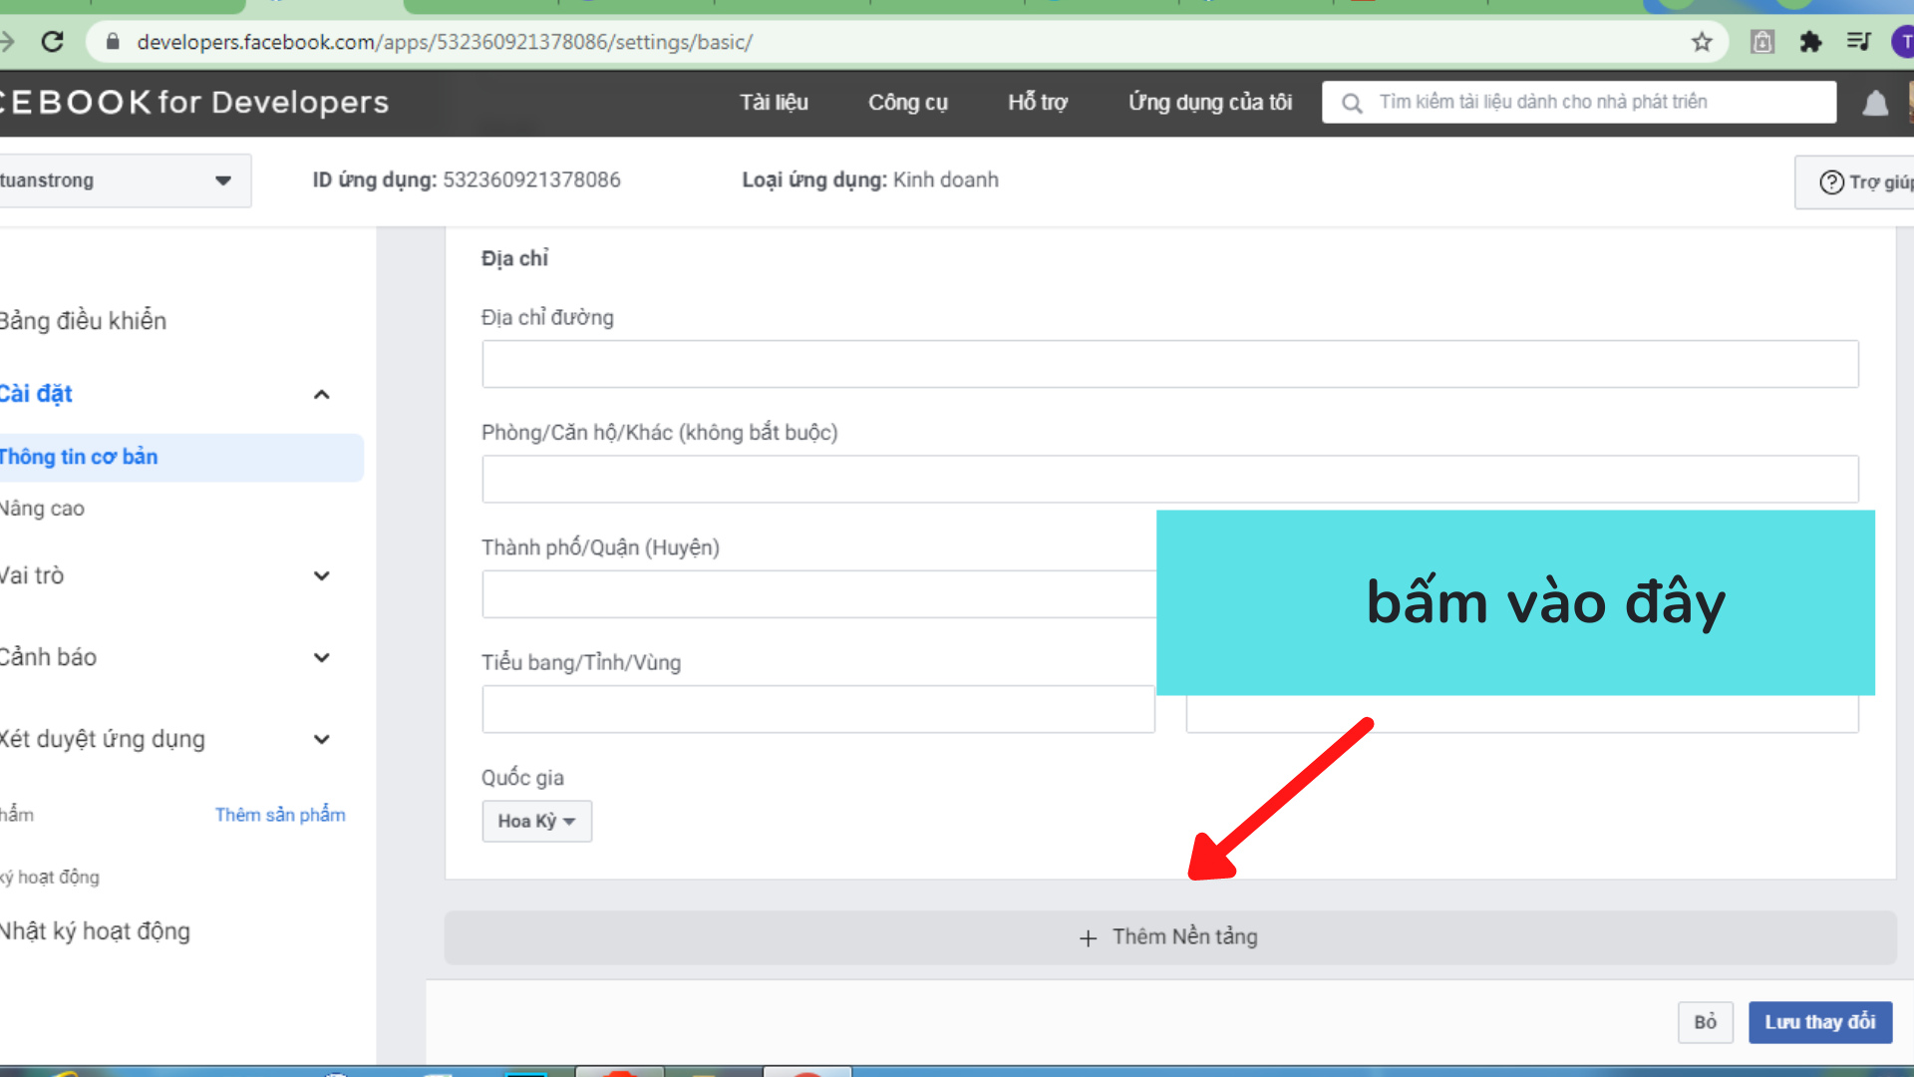Click the help question mark icon
The height and width of the screenshot is (1077, 1914).
pos(1831,182)
